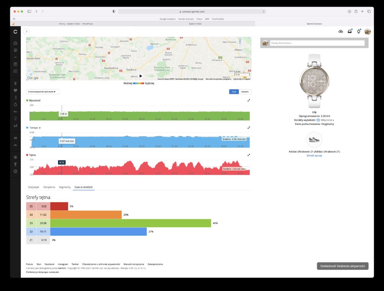The image size is (384, 291).
Task: Switch to Strony Spider's Web WordPress tab
Action: 76,24
